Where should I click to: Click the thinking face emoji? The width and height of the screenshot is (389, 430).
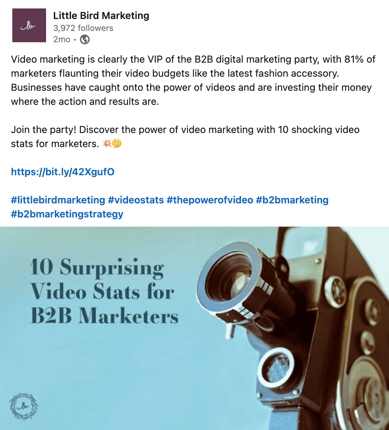point(117,144)
